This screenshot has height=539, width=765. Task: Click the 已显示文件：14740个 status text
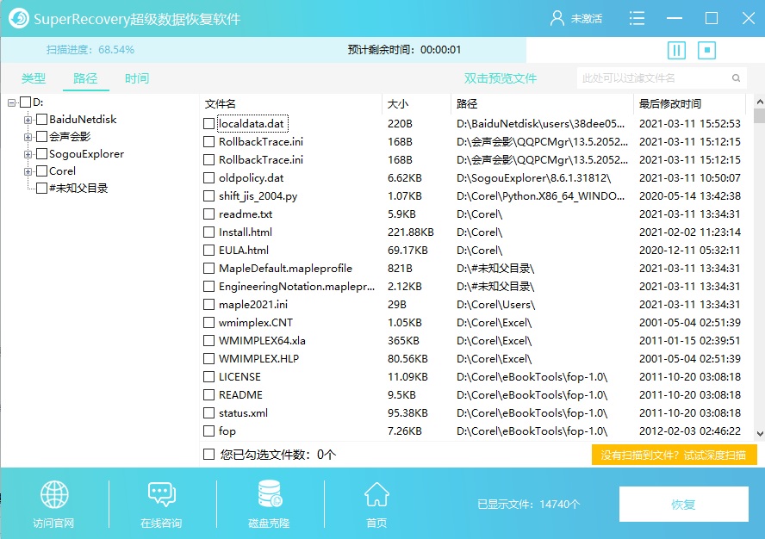529,505
